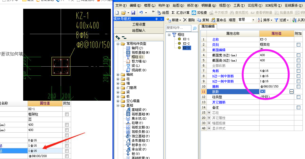Toggle 附加 checkbox for 柱类型 row
The width and height of the screenshot is (305, 159).
pyautogui.click(x=298, y=97)
